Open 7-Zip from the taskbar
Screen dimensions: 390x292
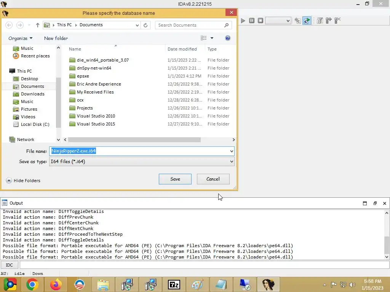174,284
